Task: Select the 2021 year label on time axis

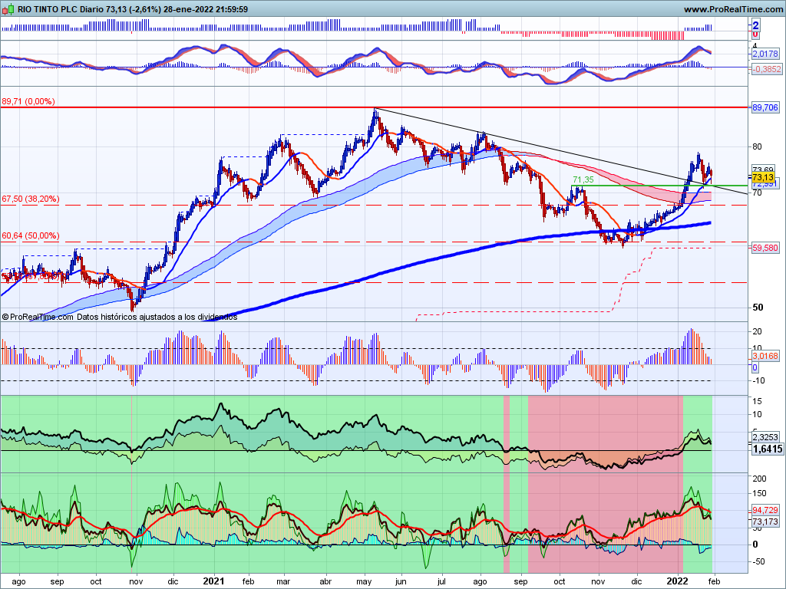Action: (213, 581)
